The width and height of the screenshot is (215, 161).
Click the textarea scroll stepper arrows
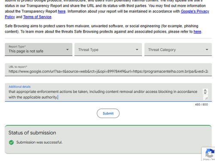click(205, 91)
